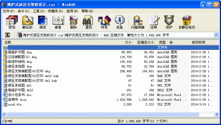Select file 液压支架装配图(4)打印.dwl2.bak
The image size is (221, 125).
click(33, 76)
